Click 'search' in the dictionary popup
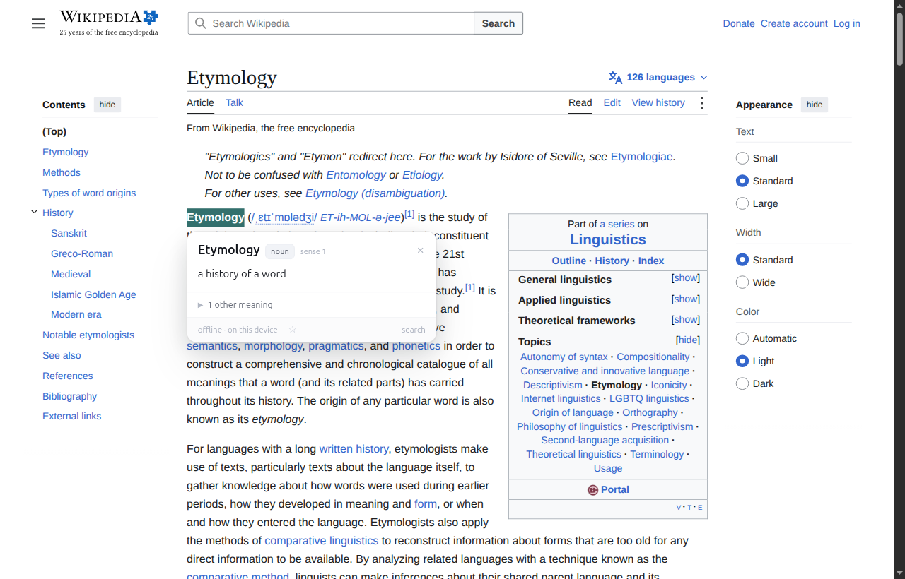The height and width of the screenshot is (579, 905). 414,330
